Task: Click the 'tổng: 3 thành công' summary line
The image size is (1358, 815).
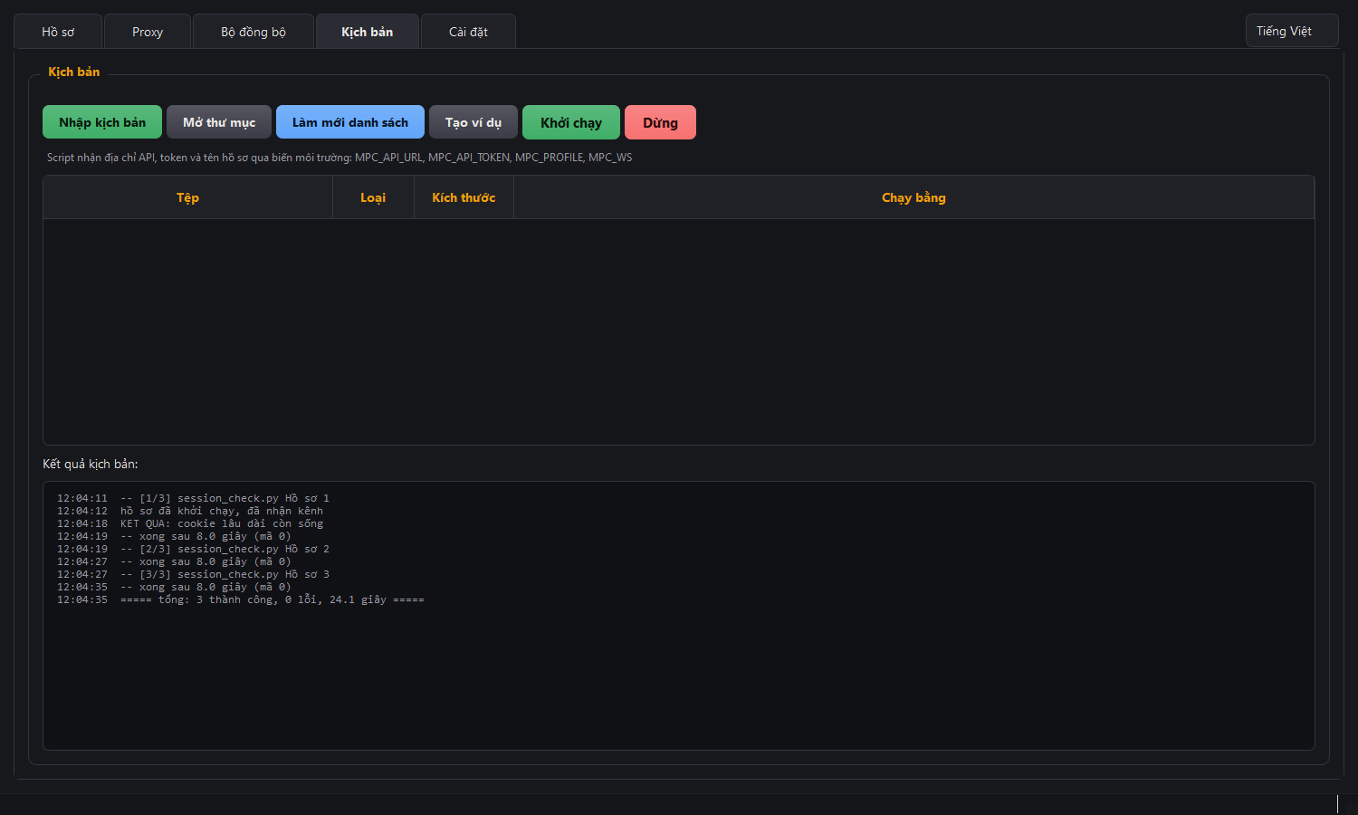Action: tap(241, 599)
